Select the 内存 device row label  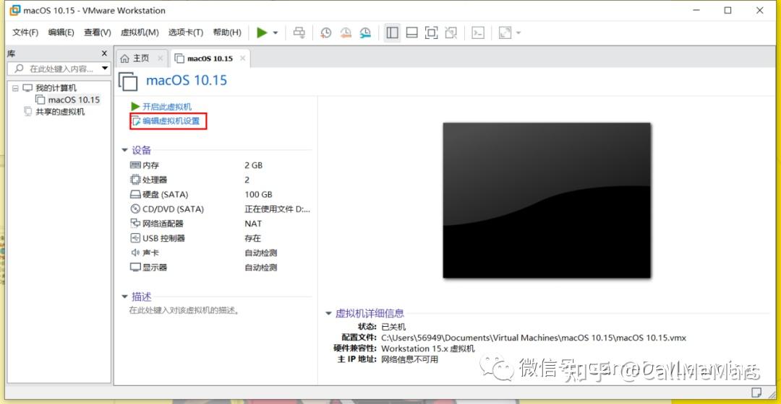tap(151, 165)
